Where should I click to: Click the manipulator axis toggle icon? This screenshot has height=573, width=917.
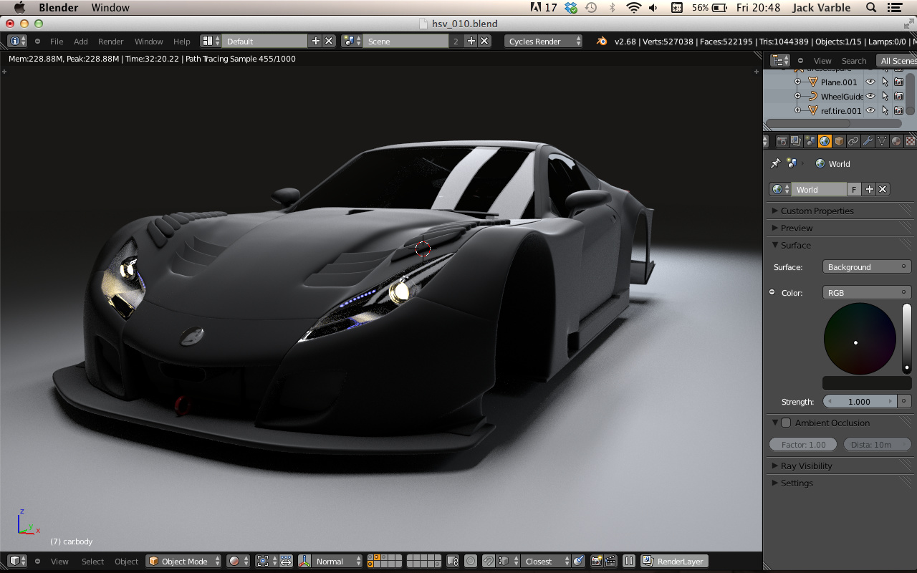coord(303,562)
